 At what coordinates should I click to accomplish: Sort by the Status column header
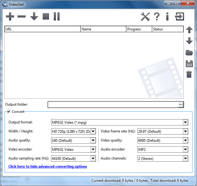click(168, 29)
